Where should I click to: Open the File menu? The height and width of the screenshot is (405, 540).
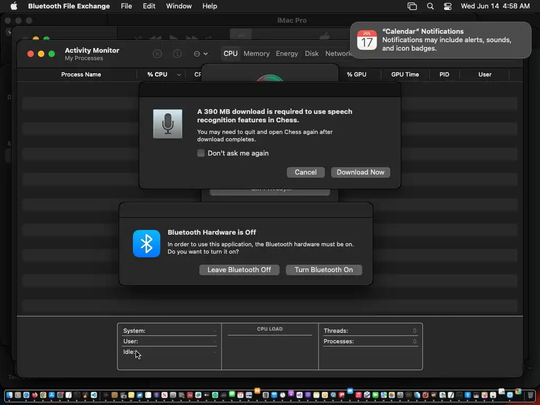click(x=127, y=6)
